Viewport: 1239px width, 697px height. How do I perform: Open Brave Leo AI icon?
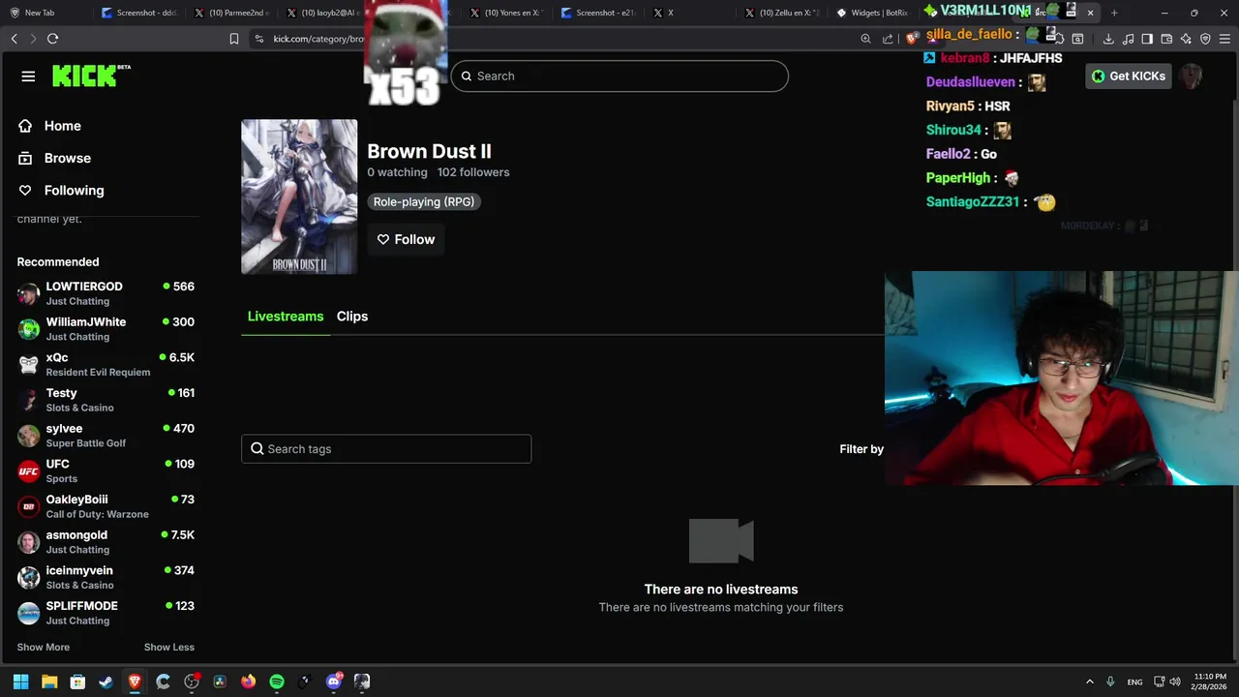(x=1186, y=39)
